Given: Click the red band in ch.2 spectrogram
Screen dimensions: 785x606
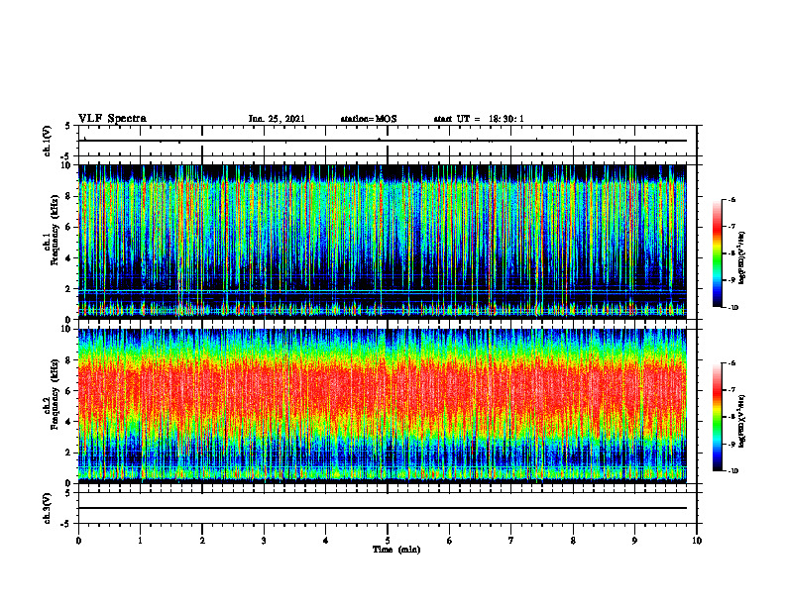Looking at the screenshot, I should pos(383,392).
